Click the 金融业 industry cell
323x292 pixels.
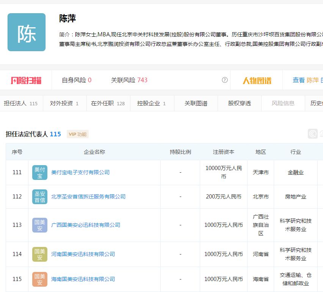coord(296,172)
